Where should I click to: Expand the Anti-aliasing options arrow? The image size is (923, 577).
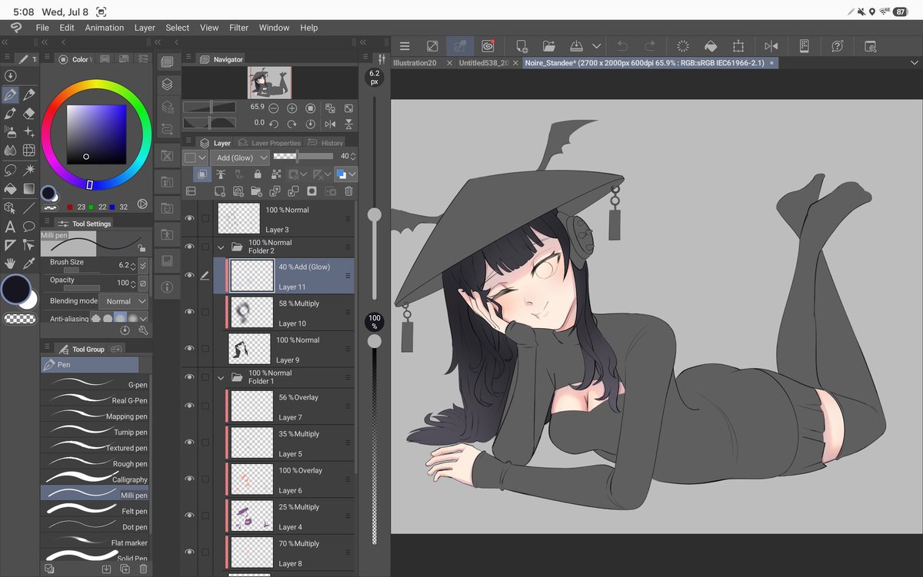tap(143, 318)
